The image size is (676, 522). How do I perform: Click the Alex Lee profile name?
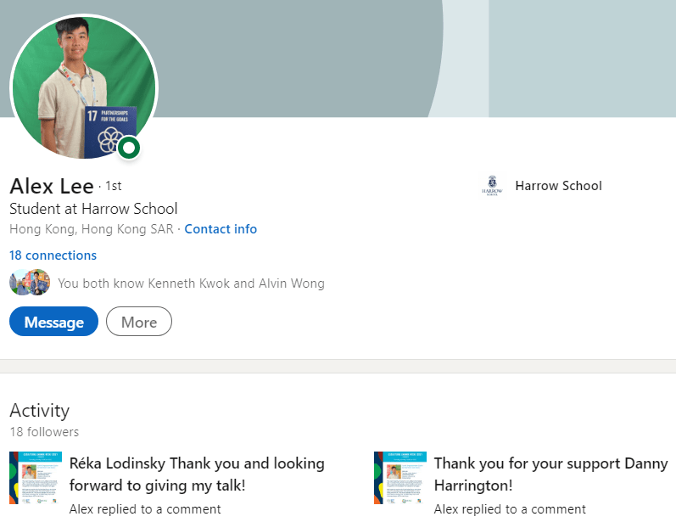(x=51, y=187)
